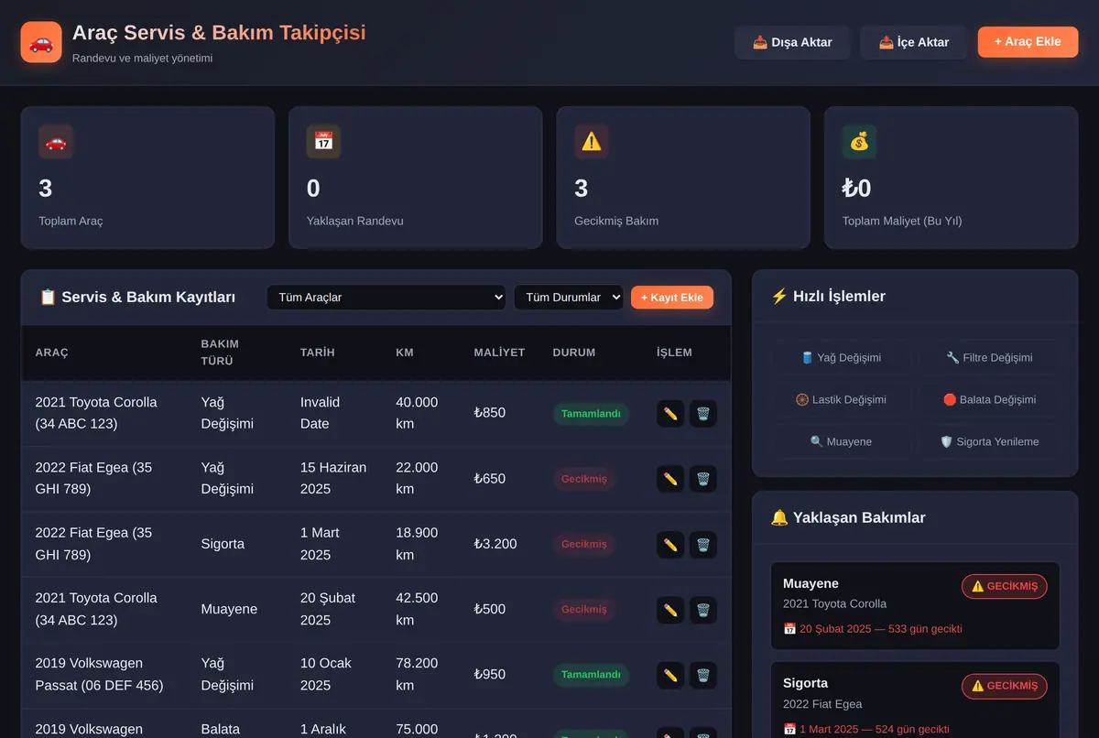Click İçe Aktar import button
The width and height of the screenshot is (1099, 738).
pos(913,42)
